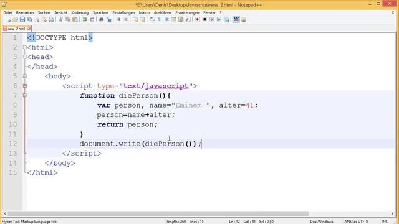Click the Zoom In toolbar icon
Viewport: 399px width, 224px height.
pos(118,19)
